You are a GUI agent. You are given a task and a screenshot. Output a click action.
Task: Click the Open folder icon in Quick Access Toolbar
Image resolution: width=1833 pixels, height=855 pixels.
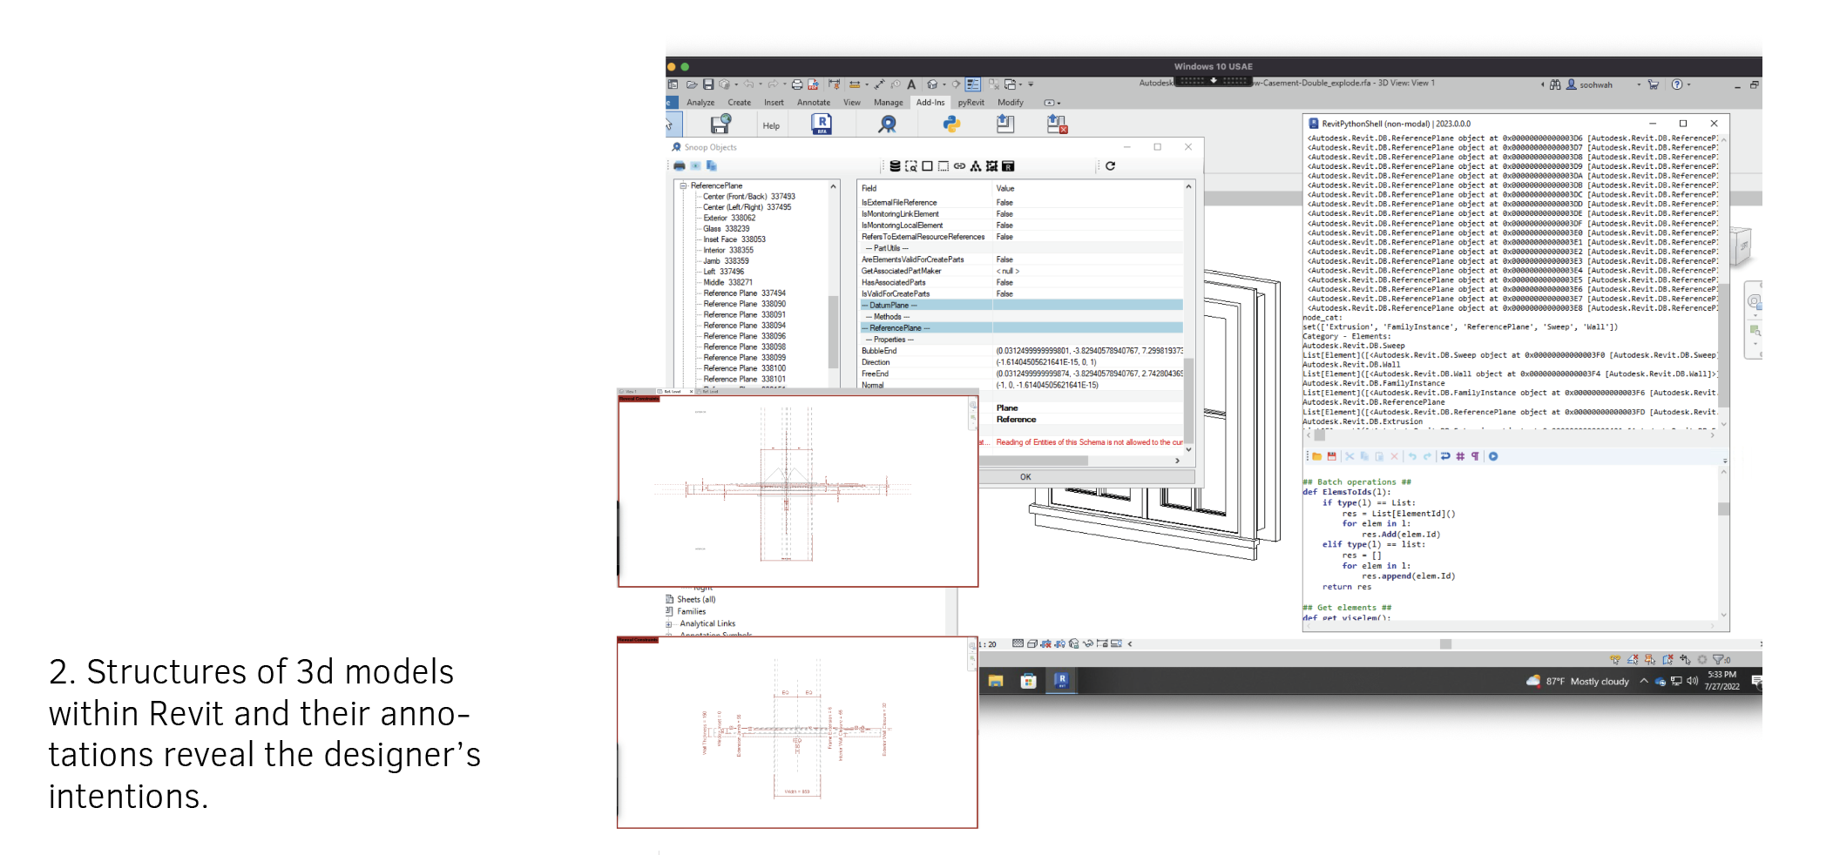(x=692, y=84)
